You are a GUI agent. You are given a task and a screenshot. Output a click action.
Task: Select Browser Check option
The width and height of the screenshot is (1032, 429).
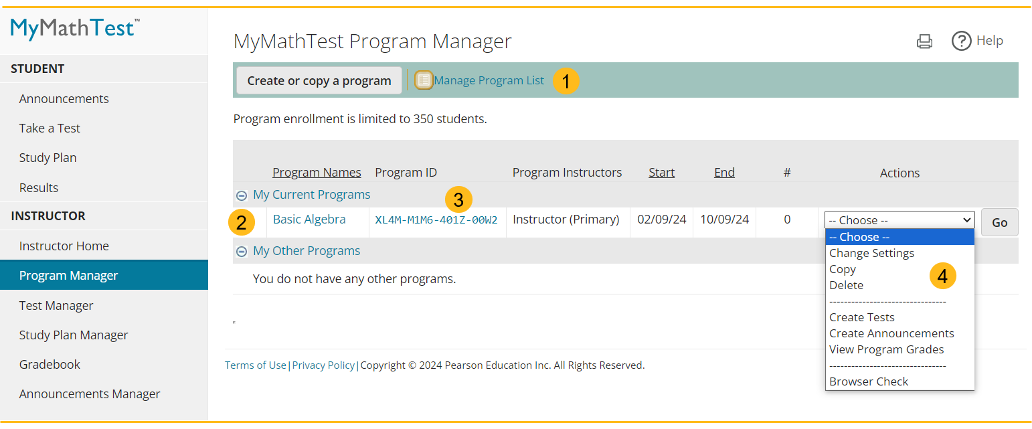[x=869, y=381]
